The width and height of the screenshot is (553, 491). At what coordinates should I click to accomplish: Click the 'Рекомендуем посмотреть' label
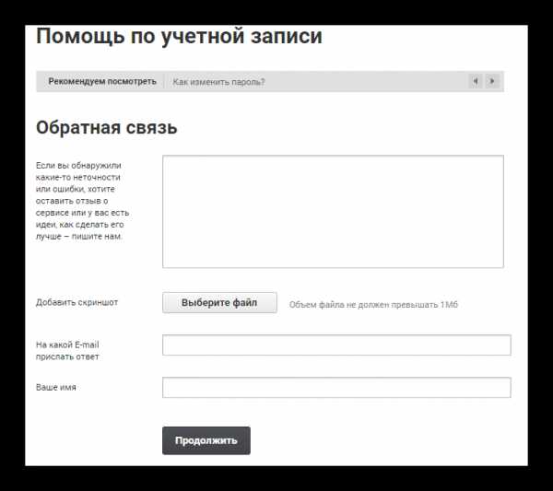[x=102, y=82]
